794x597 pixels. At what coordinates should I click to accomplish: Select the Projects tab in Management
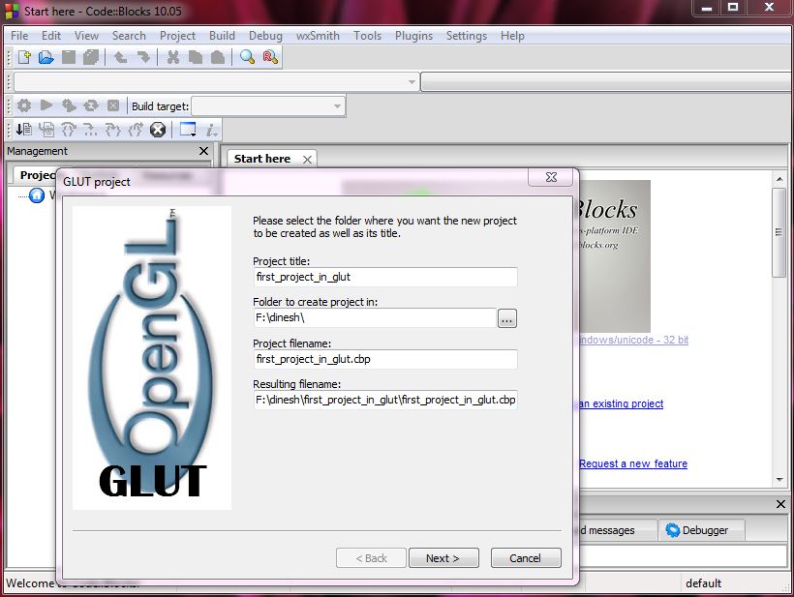point(37,175)
